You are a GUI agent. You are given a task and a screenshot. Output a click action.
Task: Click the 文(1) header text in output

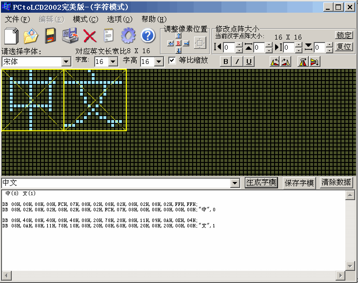[29, 193]
